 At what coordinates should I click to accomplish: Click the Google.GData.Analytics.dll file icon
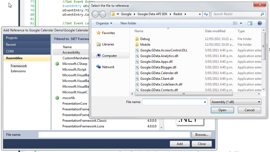click(137, 56)
